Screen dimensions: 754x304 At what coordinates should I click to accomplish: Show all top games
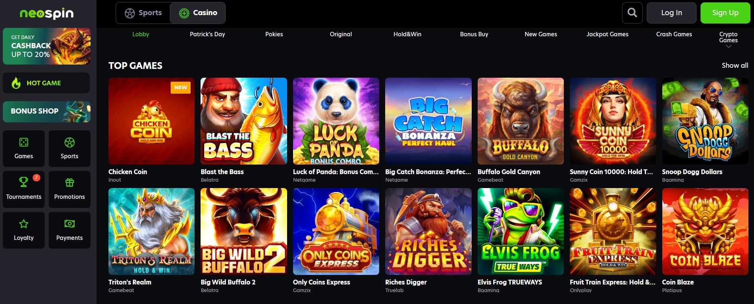click(x=735, y=65)
